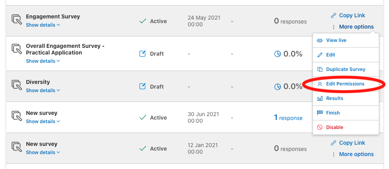This screenshot has height=169, width=389.
Task: Open the 1 response link
Action: point(288,118)
